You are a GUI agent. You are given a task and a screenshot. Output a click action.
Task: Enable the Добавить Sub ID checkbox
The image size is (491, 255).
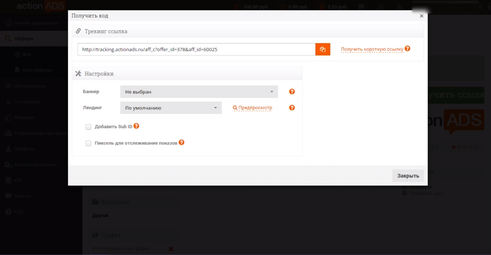[88, 127]
